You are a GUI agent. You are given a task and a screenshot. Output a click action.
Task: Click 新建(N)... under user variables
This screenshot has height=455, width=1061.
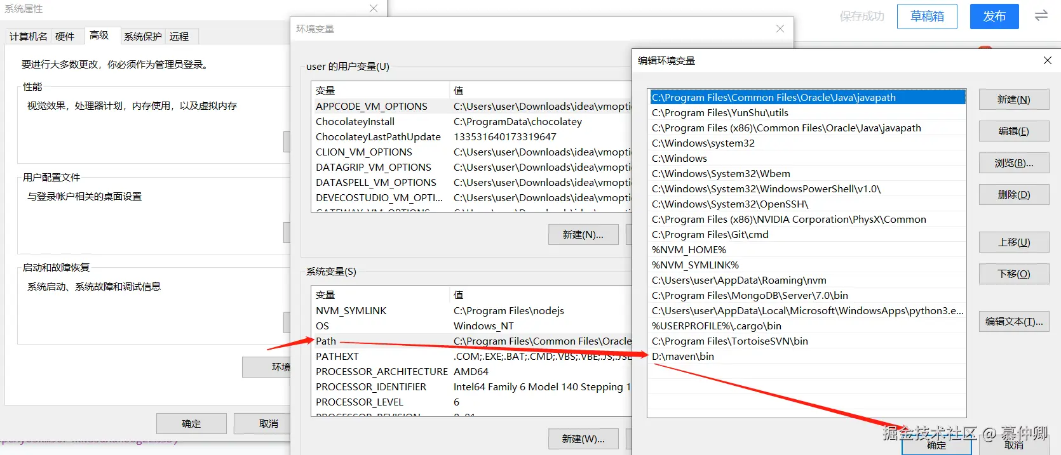(583, 234)
